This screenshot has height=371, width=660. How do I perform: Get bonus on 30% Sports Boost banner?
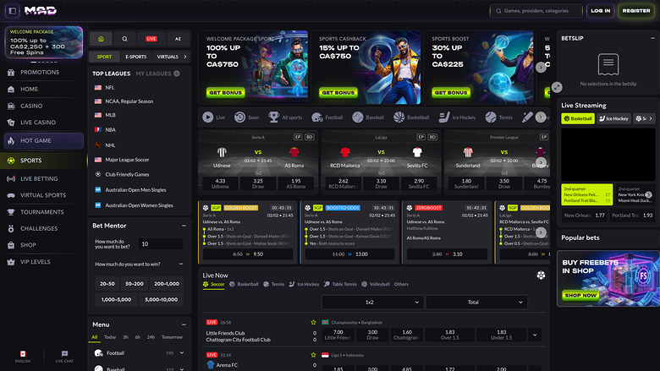451,92
